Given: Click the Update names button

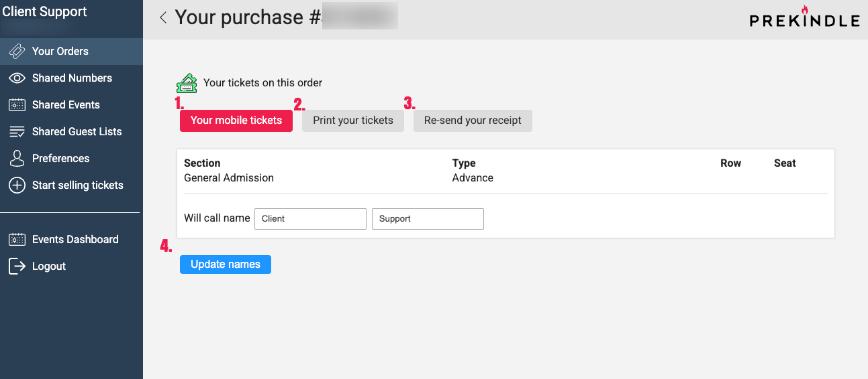Looking at the screenshot, I should 226,264.
